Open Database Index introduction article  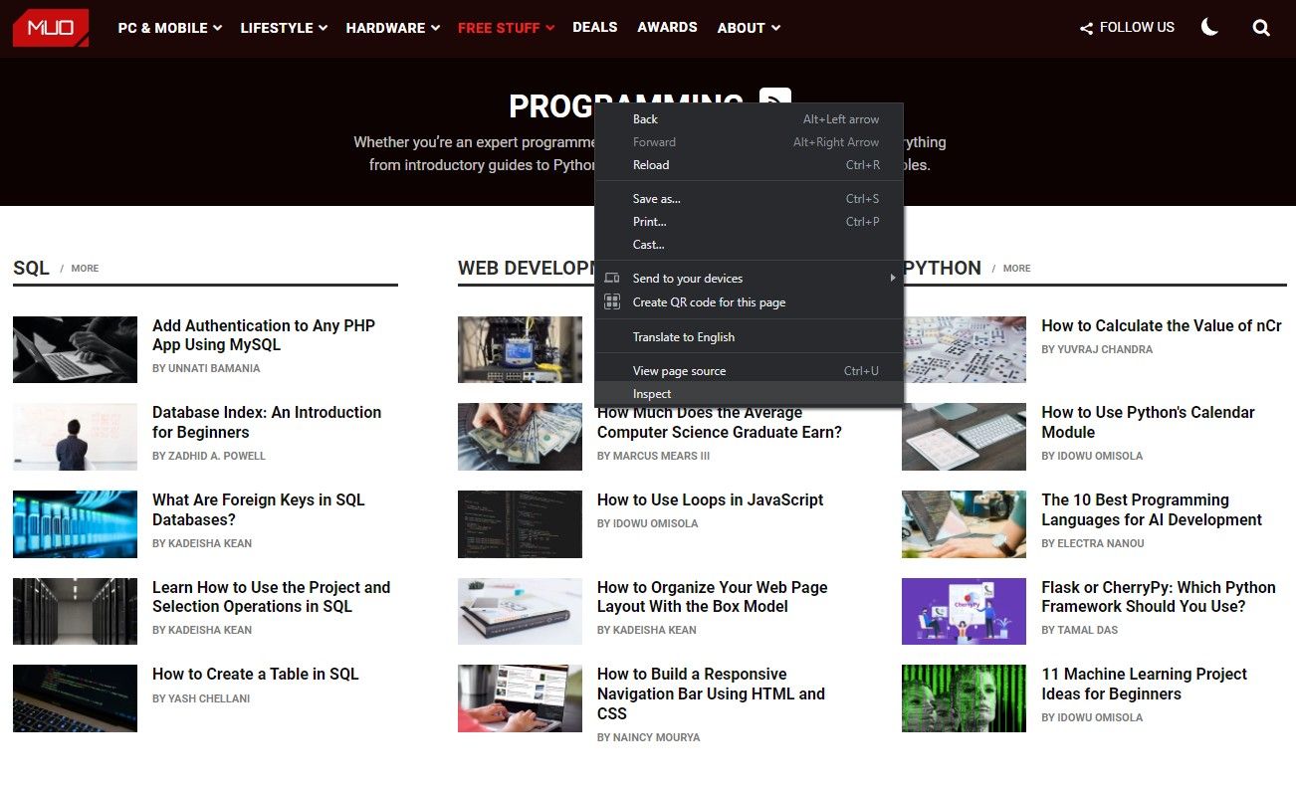(267, 422)
